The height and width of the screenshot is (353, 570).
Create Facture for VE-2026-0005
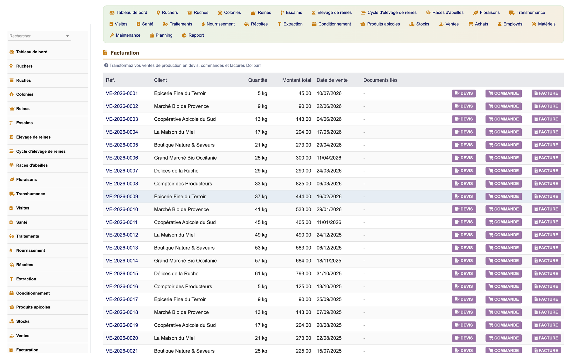click(x=546, y=145)
